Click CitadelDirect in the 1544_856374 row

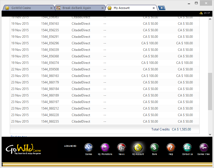coord(81,63)
